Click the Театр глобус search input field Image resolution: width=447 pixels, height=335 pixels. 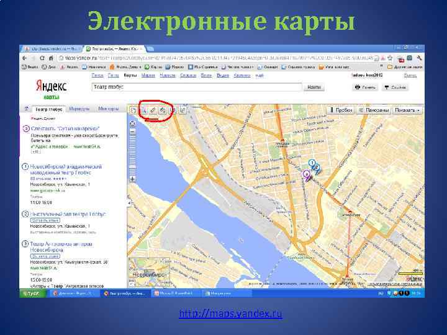197,87
